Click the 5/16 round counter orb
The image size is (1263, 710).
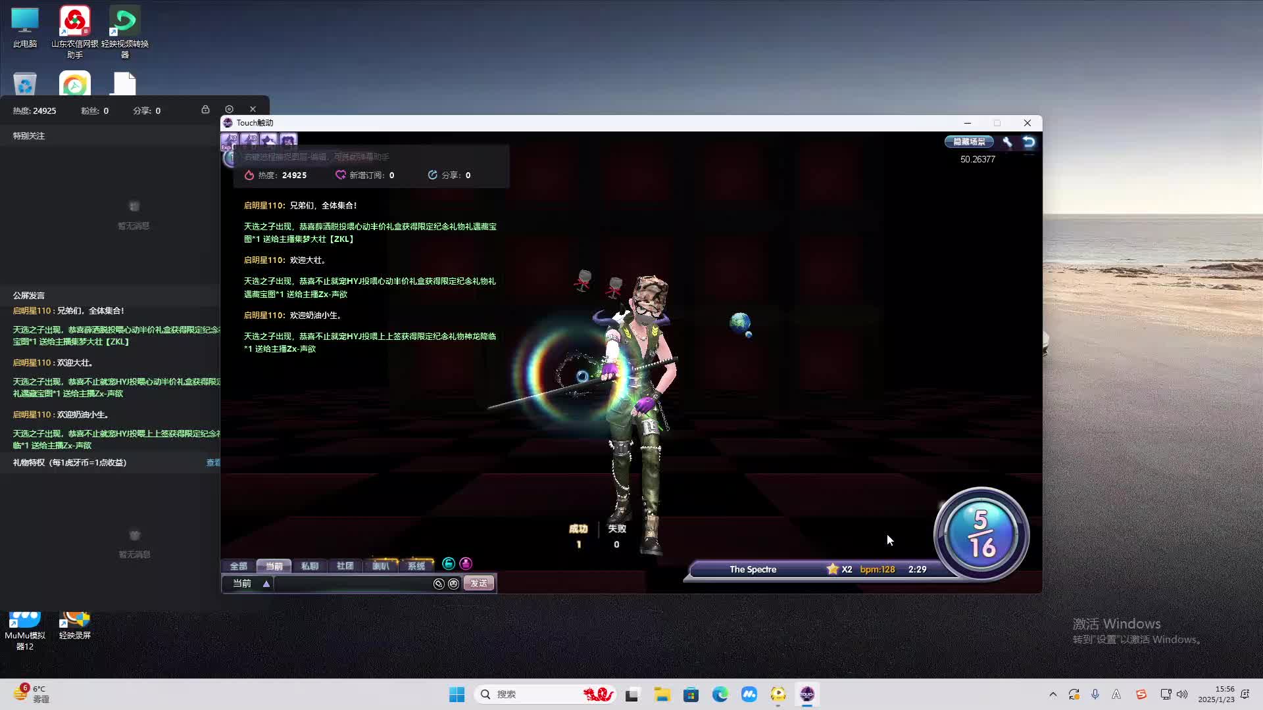pyautogui.click(x=981, y=534)
